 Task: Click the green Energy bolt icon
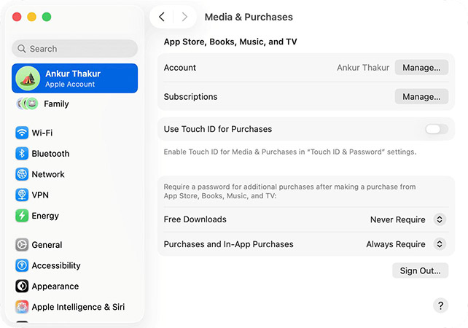pos(22,216)
